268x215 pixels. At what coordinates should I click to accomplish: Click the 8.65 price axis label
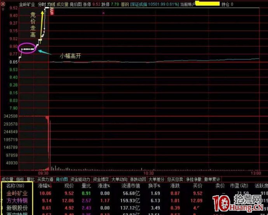pos(14,62)
